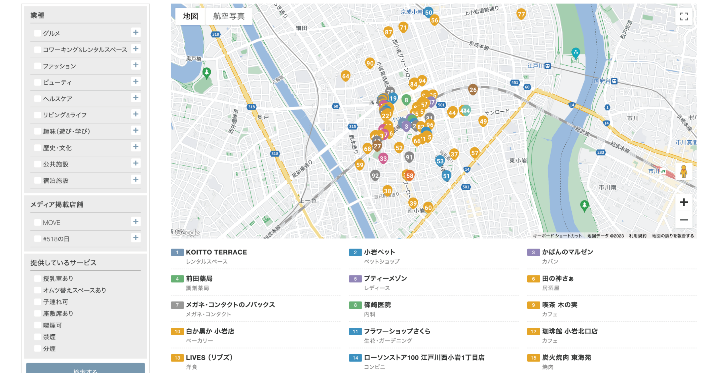Enable the 授乳室あり service filter
711x373 pixels.
[37, 278]
